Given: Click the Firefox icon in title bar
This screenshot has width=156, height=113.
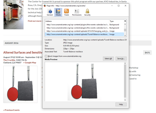Looking at the screenshot, I should coord(45,5).
